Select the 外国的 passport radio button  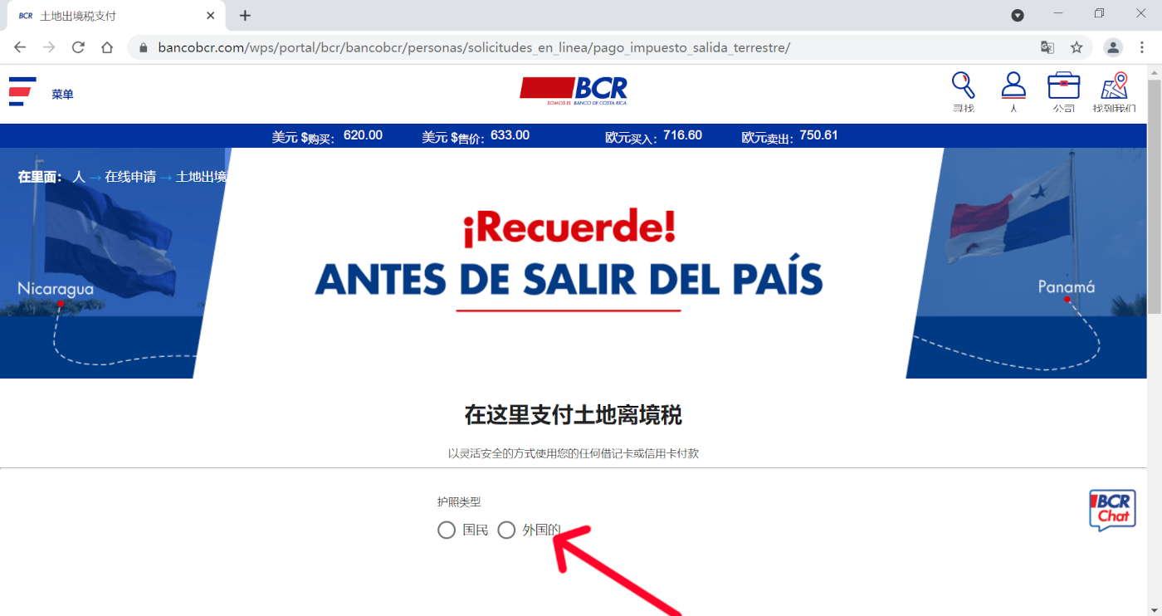pos(506,530)
